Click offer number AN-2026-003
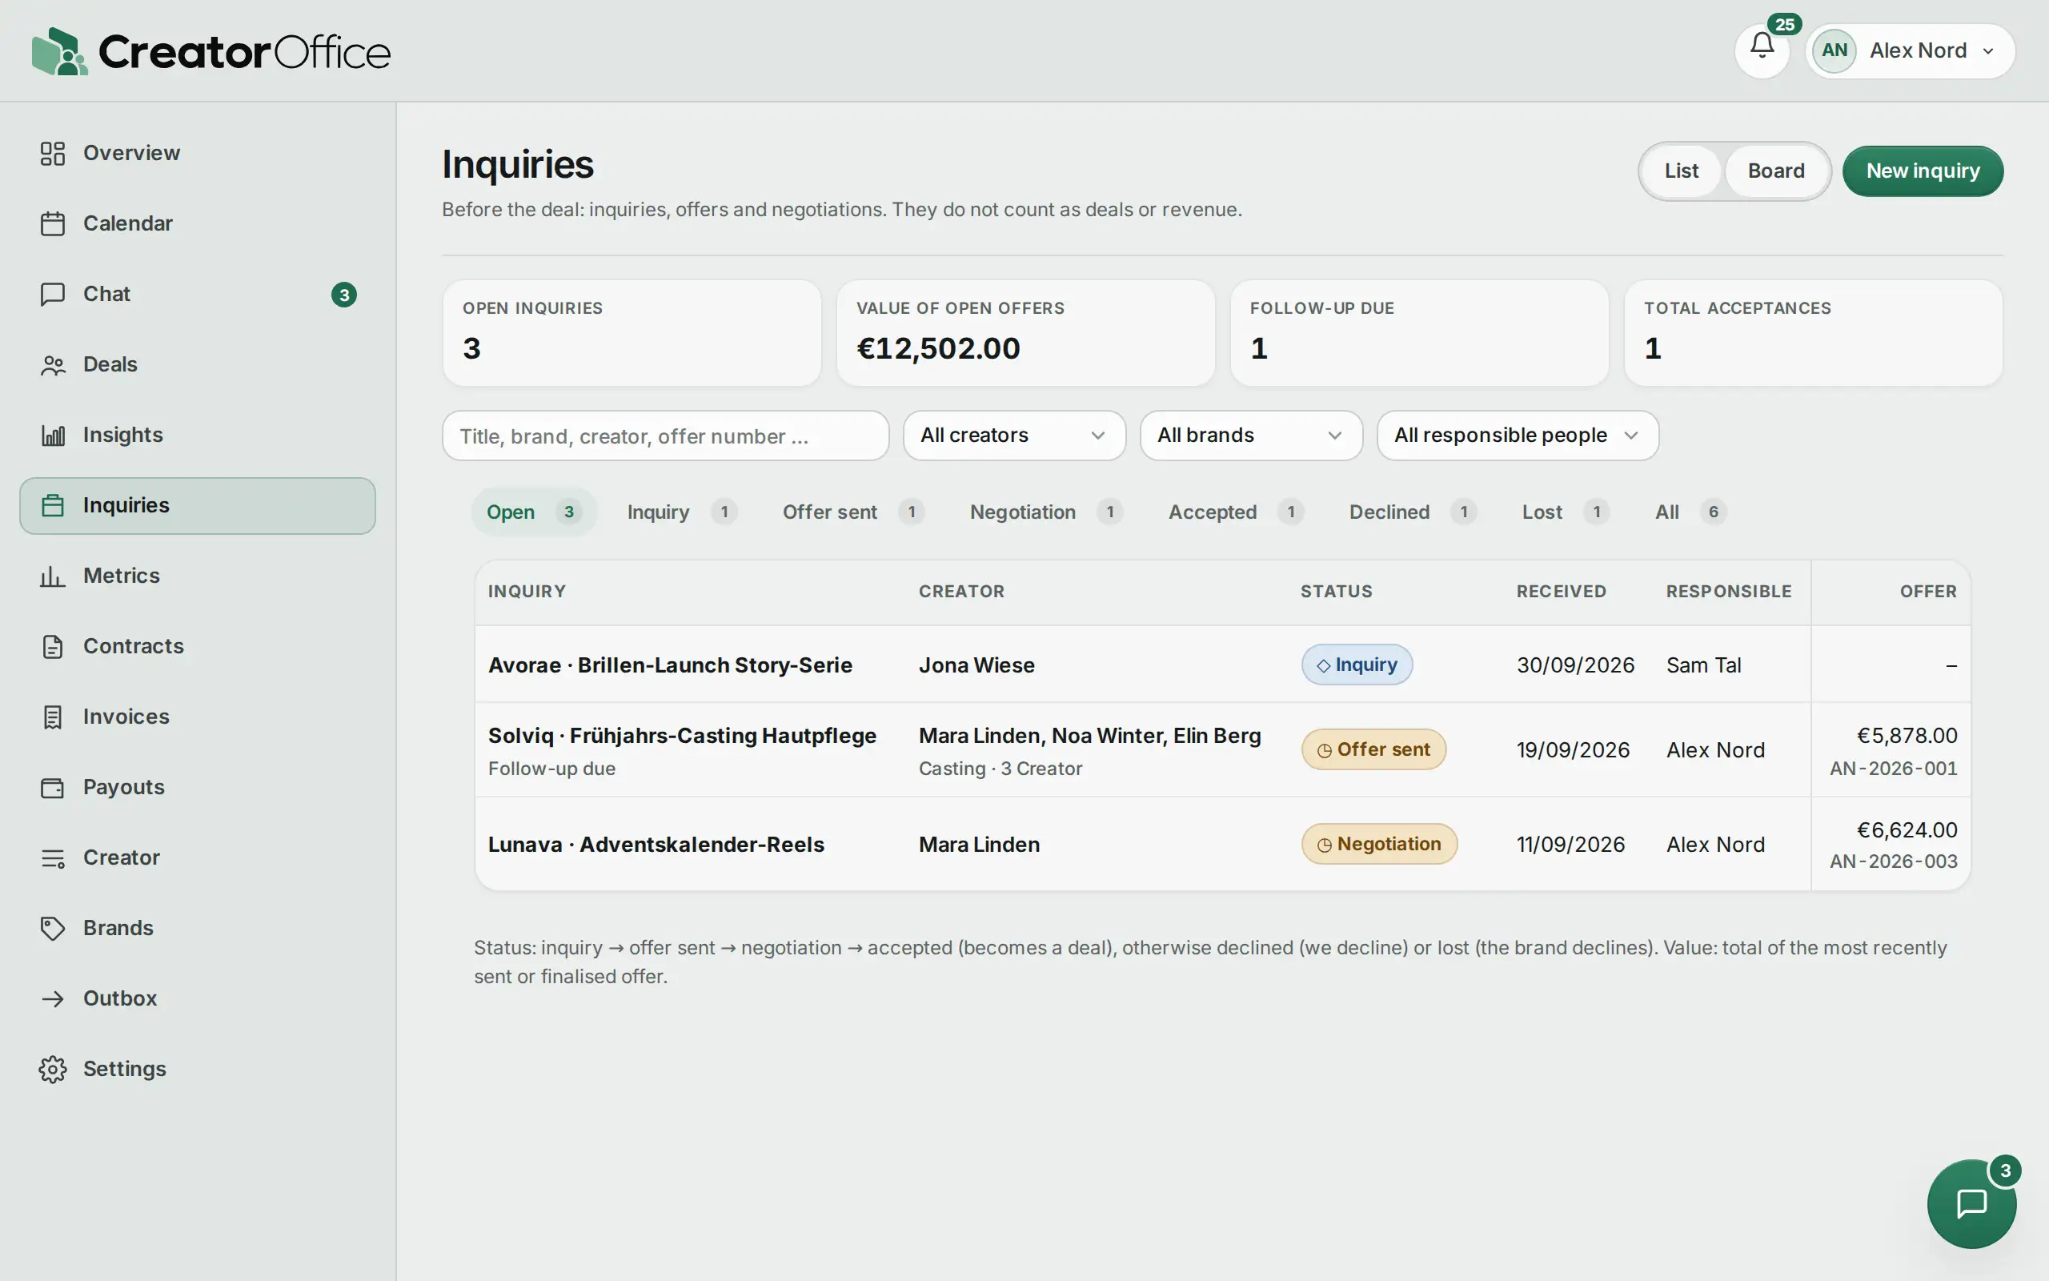Image resolution: width=2049 pixels, height=1281 pixels. pyautogui.click(x=1893, y=861)
